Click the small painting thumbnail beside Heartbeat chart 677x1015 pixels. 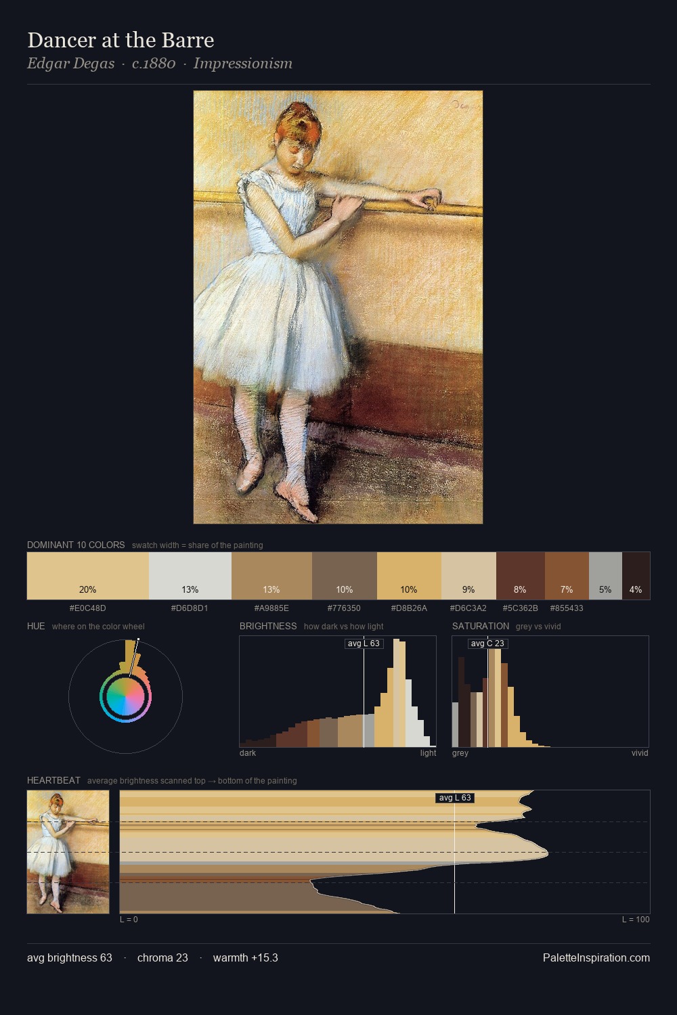(x=68, y=852)
